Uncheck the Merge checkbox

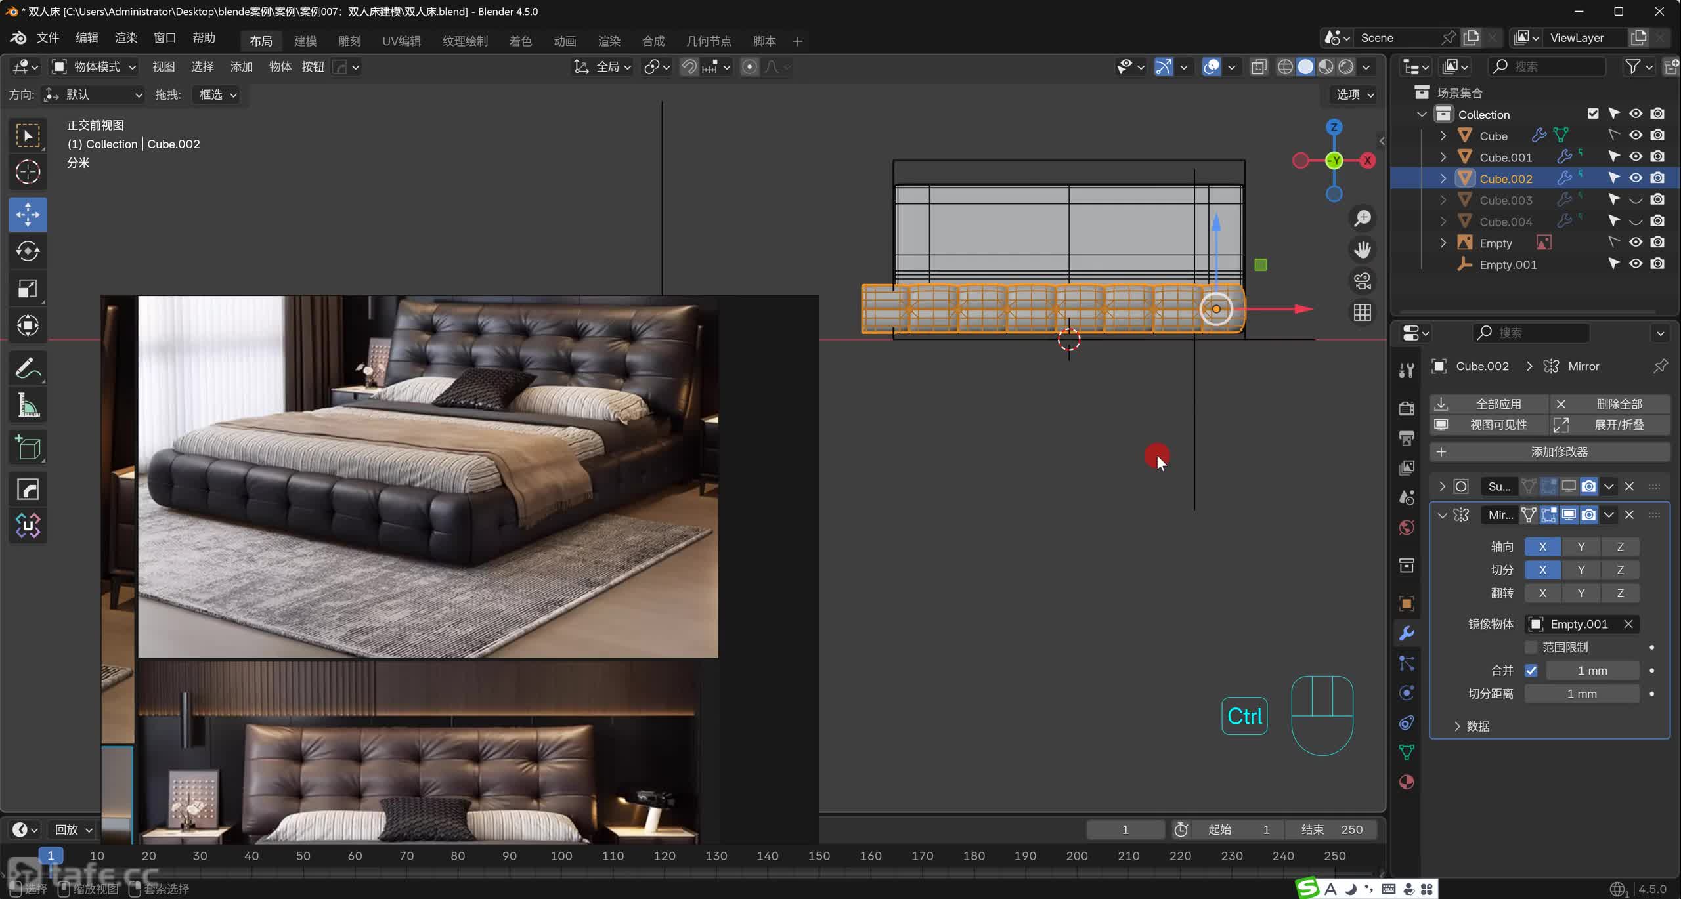click(x=1531, y=671)
